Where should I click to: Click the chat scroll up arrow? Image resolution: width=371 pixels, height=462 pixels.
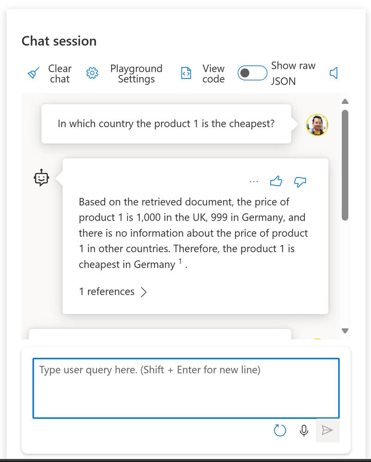point(345,101)
